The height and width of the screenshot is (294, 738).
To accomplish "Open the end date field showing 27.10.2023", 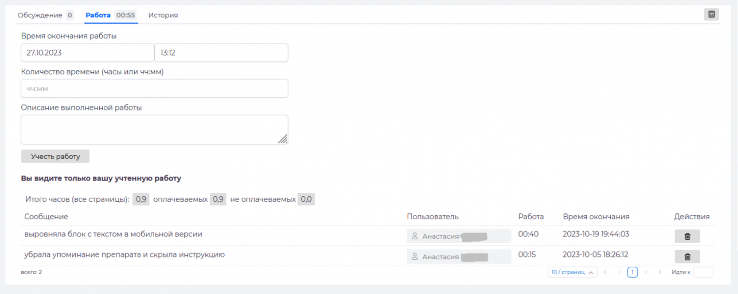I will click(x=87, y=53).
